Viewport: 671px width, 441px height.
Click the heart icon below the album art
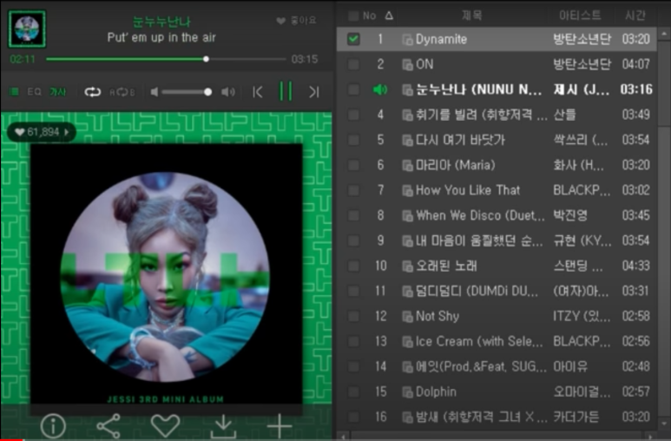165,425
